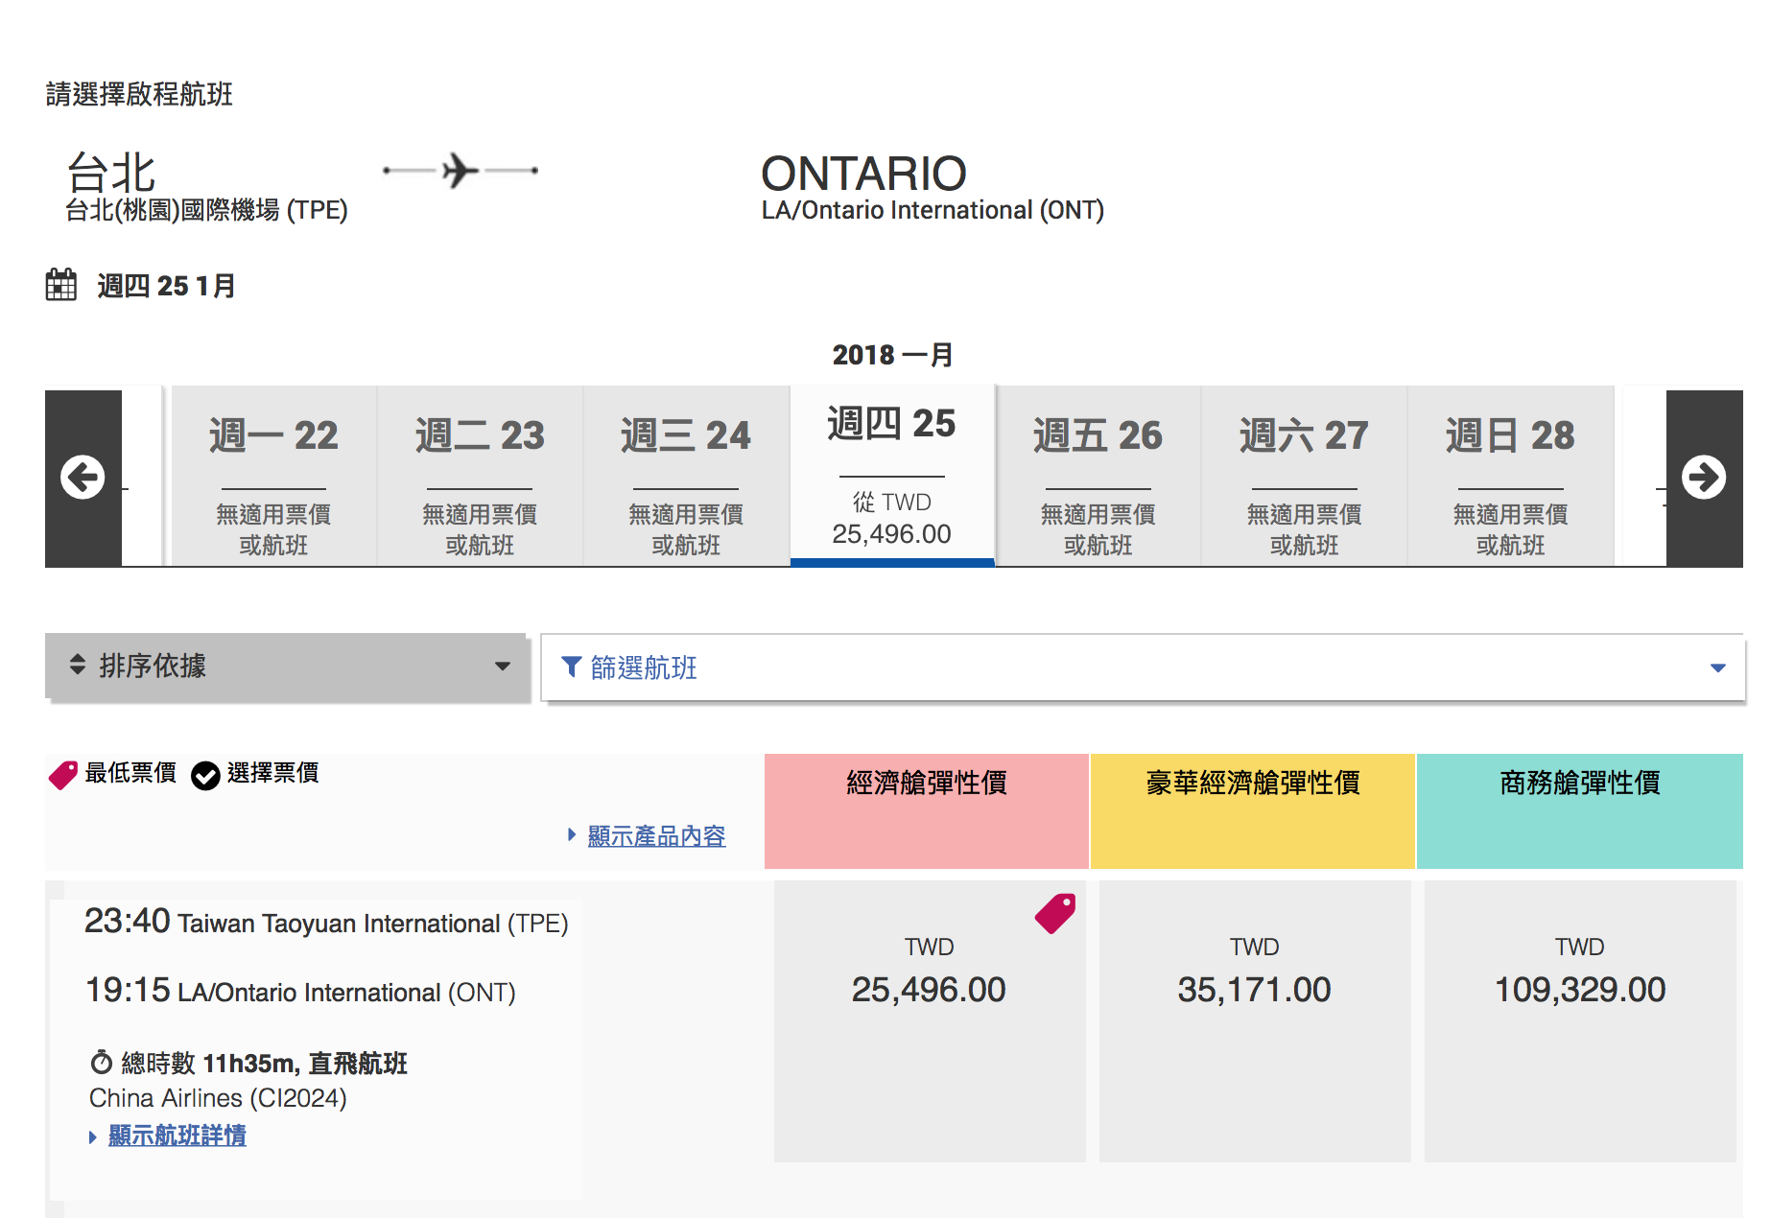Open the 排序依據 sort dropdown
The width and height of the screenshot is (1771, 1218).
click(x=287, y=667)
